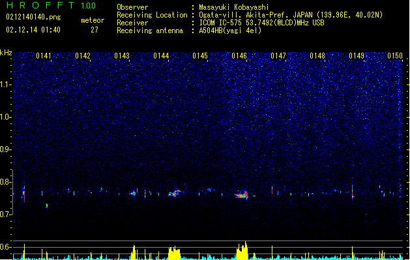
Task: Click time marker 0148
Action: tap(317, 56)
